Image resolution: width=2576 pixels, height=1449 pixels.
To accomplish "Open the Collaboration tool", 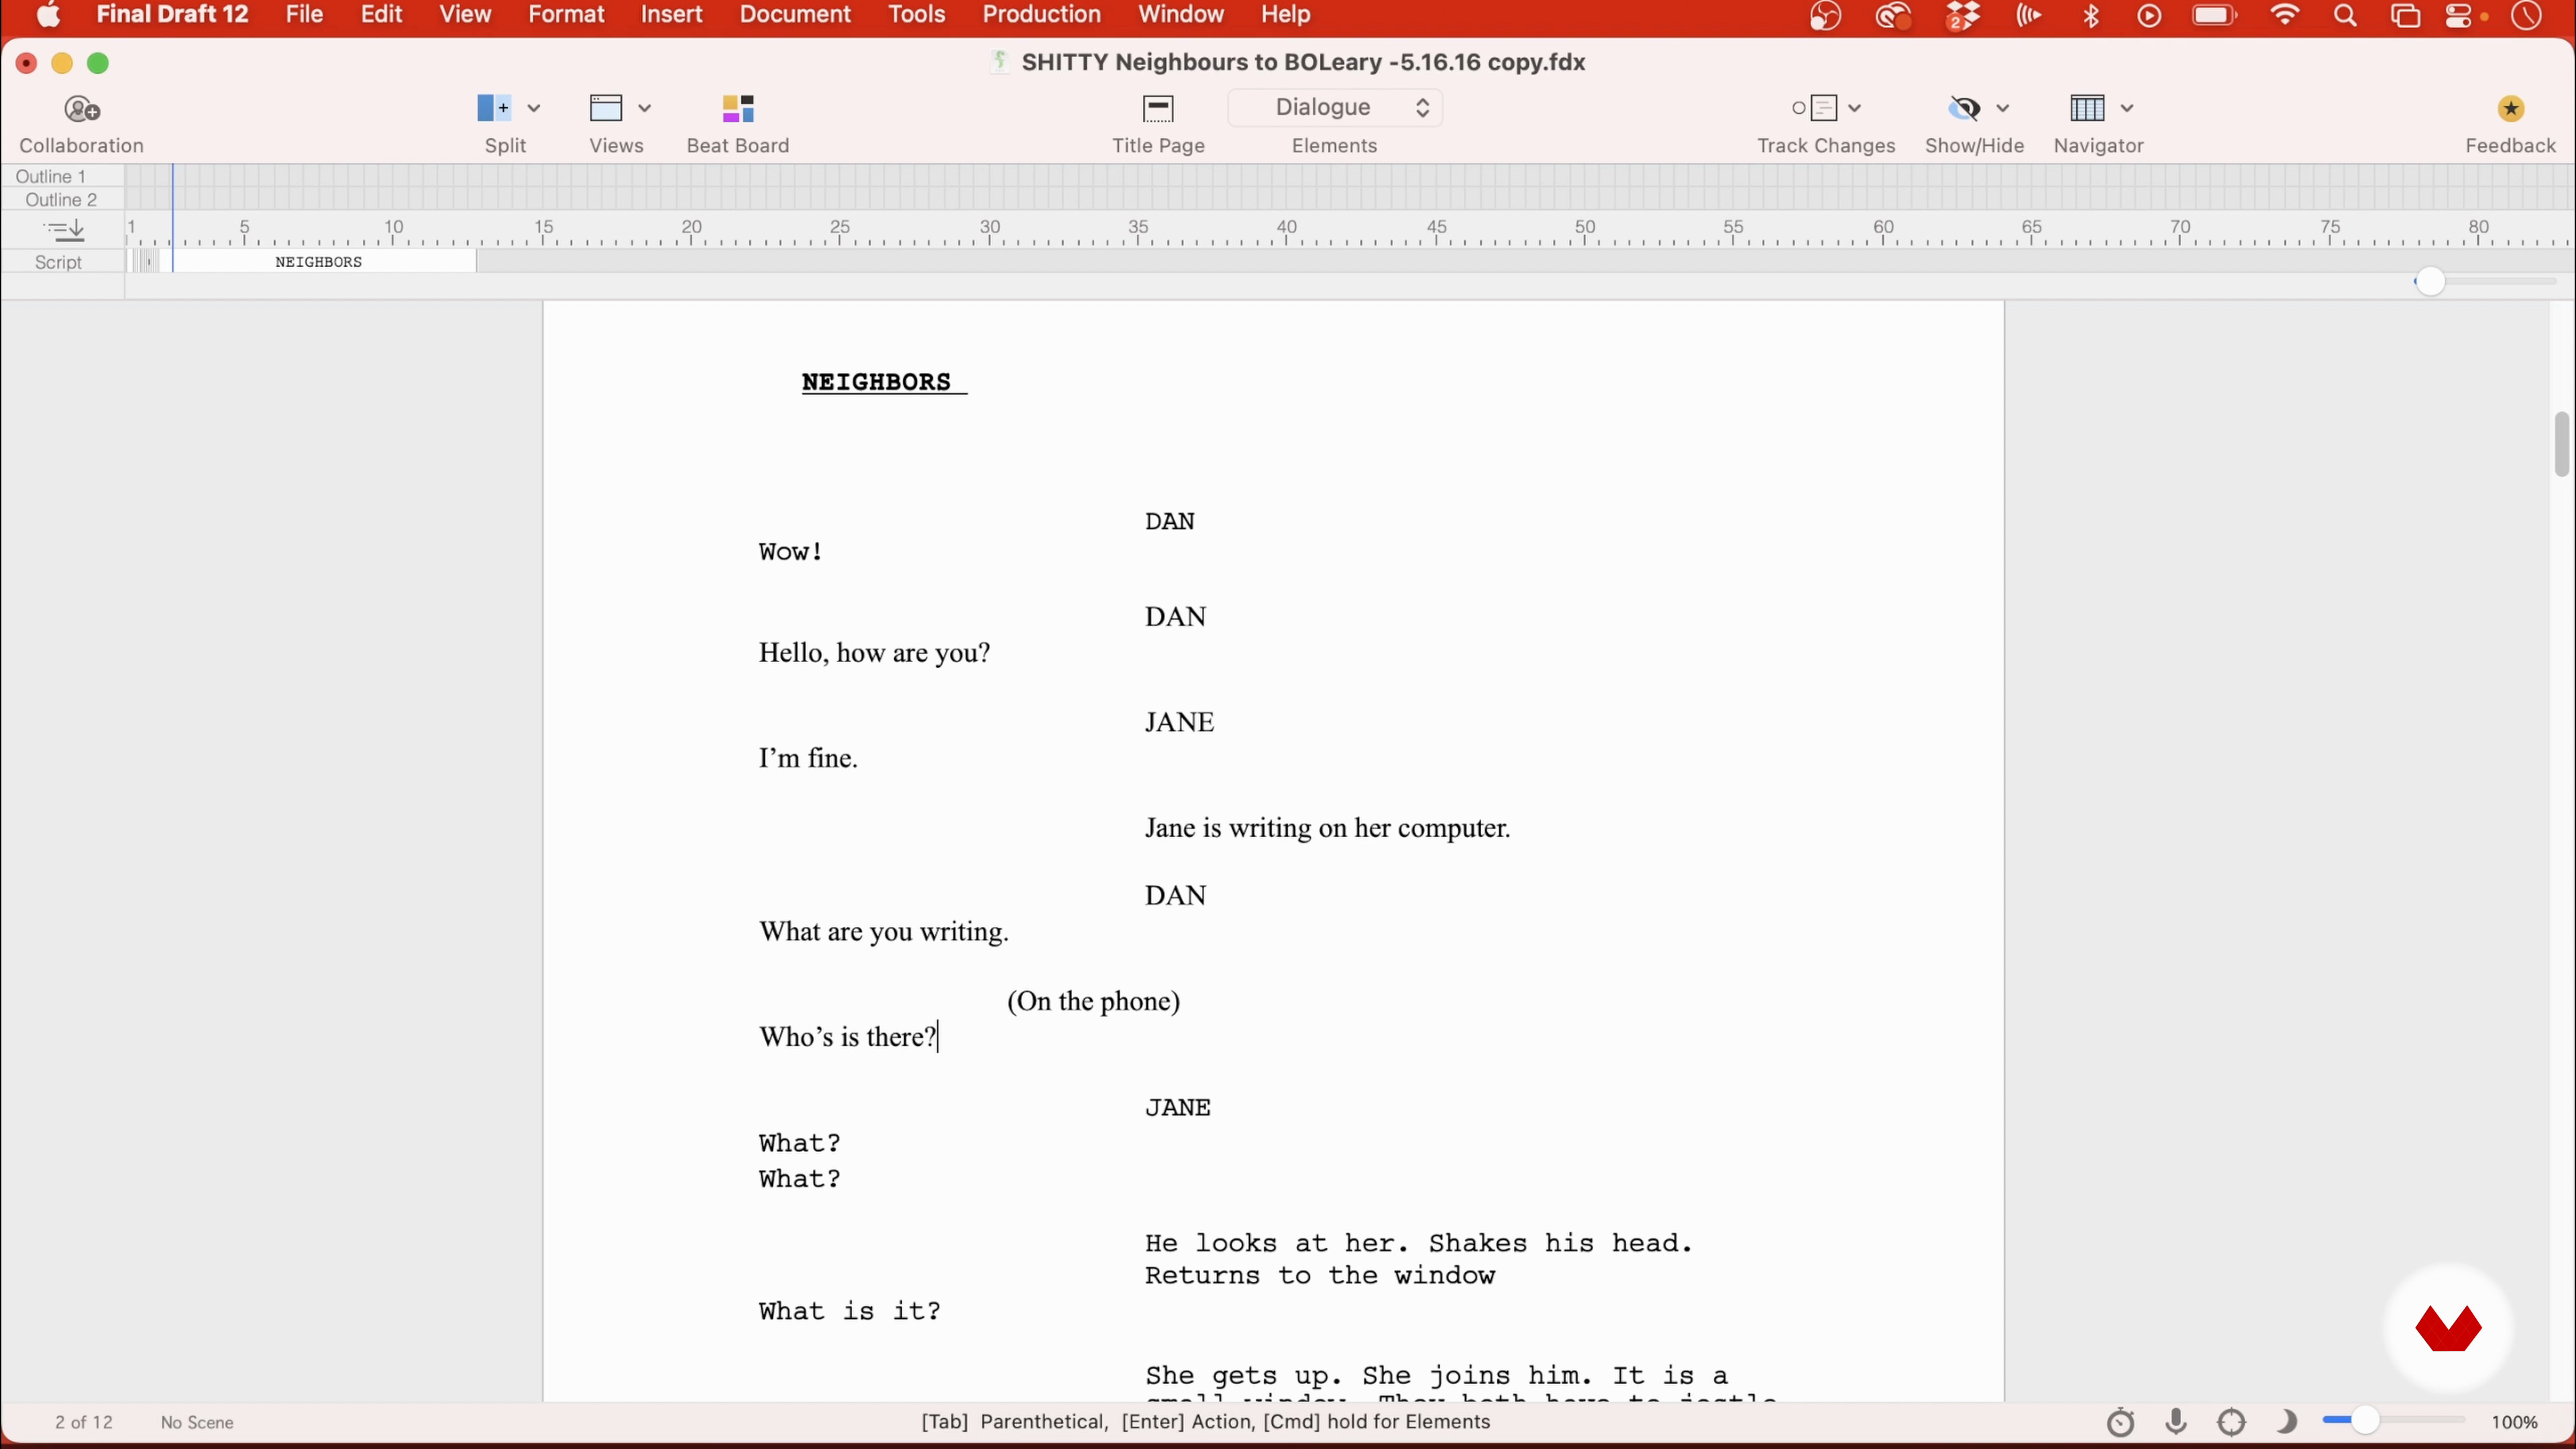I will pos(82,108).
